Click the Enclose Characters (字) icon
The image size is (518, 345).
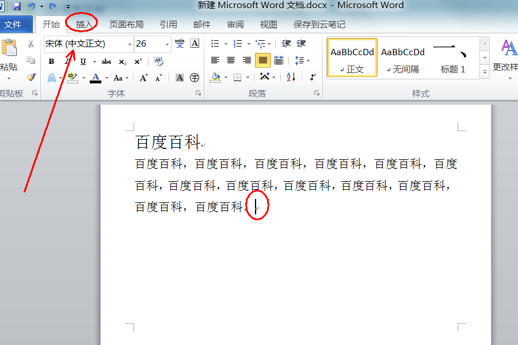pos(195,78)
